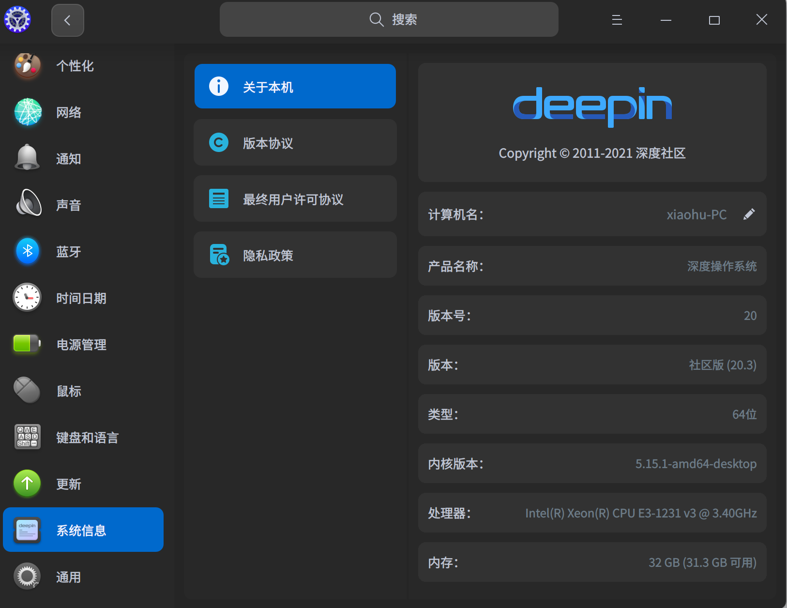Click the search (搜索) input field
Screen dimensions: 787x608
pos(389,19)
